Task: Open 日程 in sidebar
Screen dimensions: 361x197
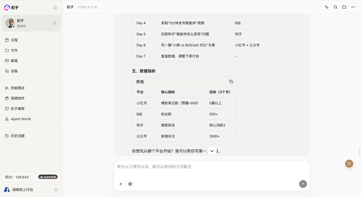Action: tap(31, 40)
